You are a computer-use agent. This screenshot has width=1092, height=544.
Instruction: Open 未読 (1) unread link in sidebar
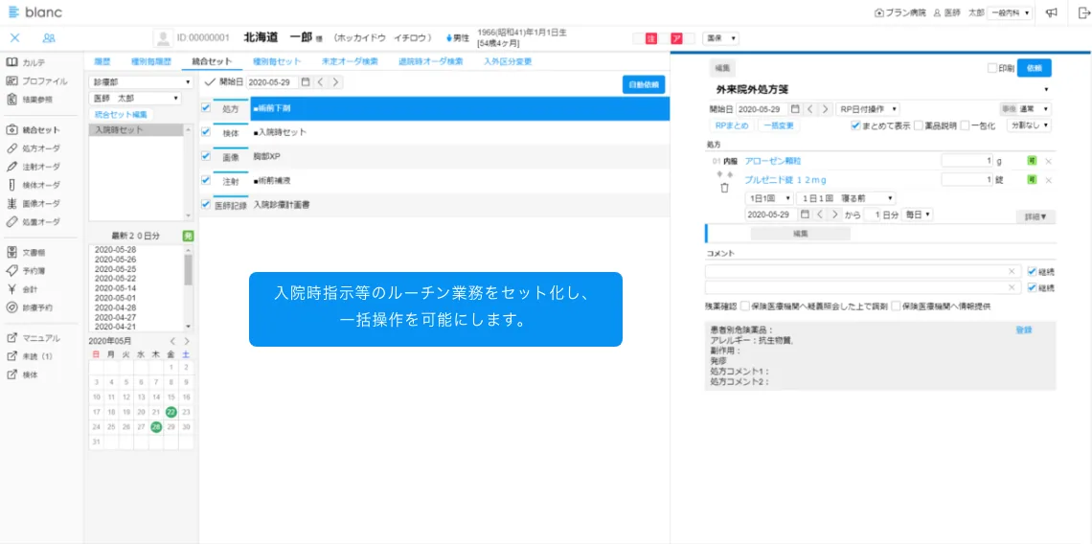coord(30,356)
